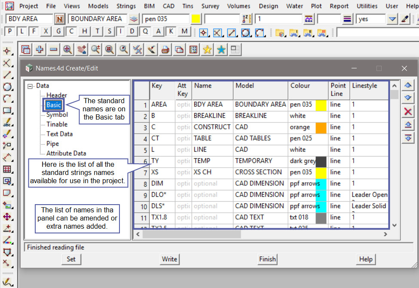
Task: Toggle the L snap button
Action: pyautogui.click(x=21, y=31)
